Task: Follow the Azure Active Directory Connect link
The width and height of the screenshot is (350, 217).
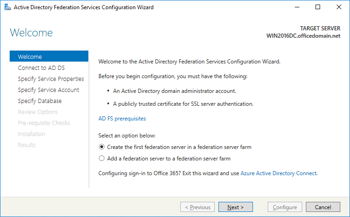Action: (x=278, y=173)
